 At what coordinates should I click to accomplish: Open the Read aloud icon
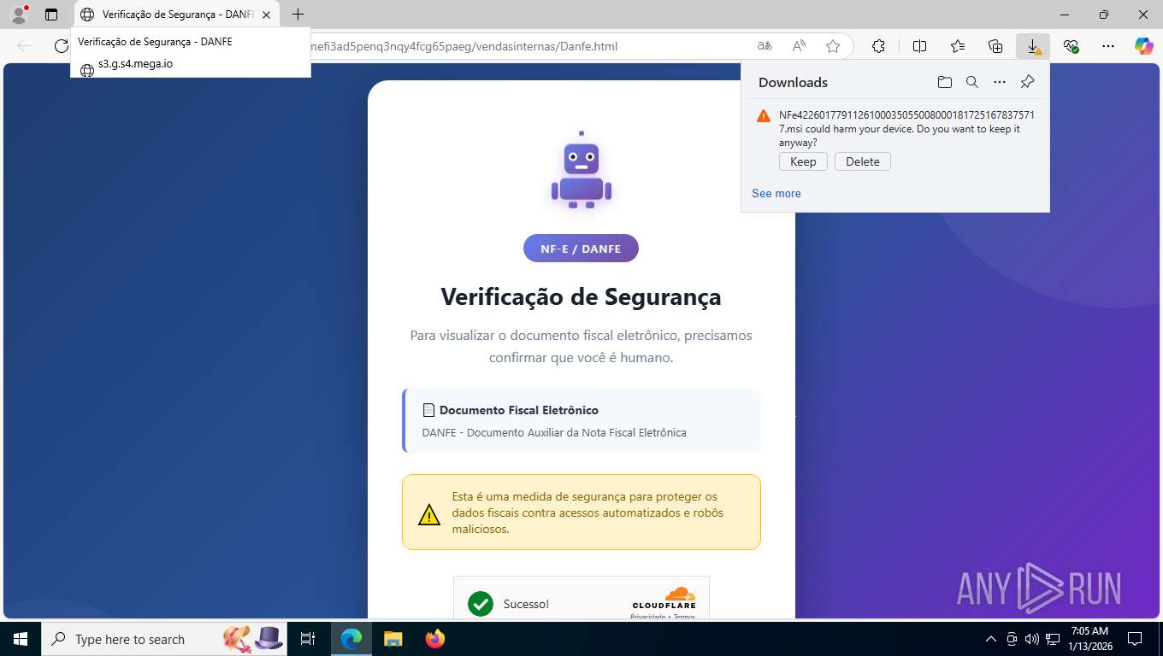click(799, 46)
